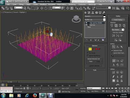Click Select Whole Guide icon in Styling
This screenshot has width=130, height=98.
(x=116, y=26)
